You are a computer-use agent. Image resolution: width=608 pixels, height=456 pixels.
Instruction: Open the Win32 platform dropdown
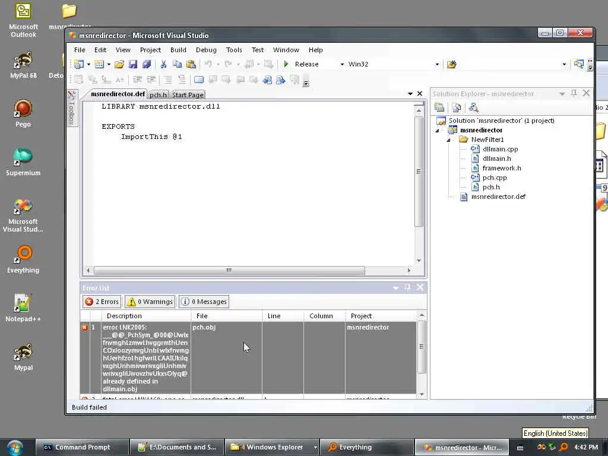coord(437,64)
